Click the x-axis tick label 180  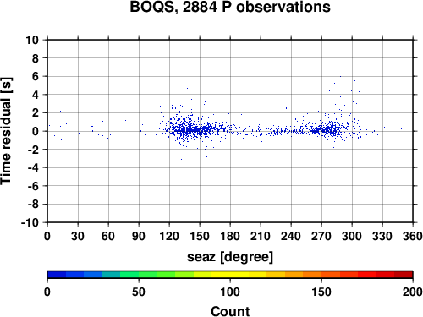coord(230,236)
